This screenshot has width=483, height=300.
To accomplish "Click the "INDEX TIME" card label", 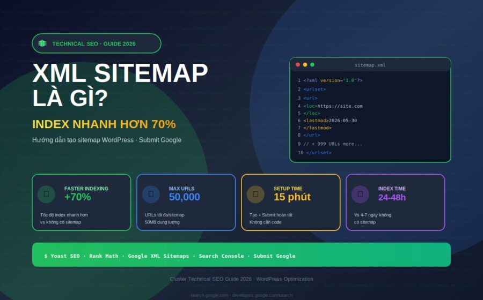I will coord(392,189).
